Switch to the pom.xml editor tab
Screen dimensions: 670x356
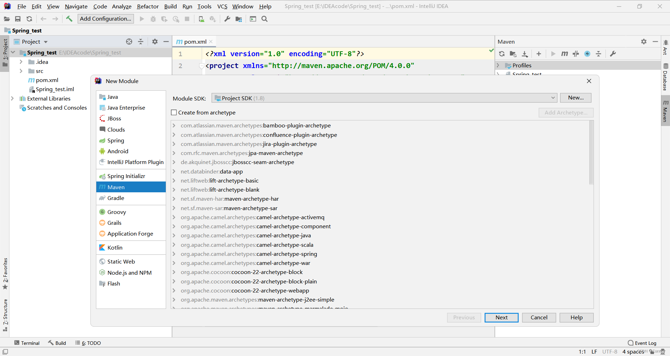pyautogui.click(x=195, y=42)
